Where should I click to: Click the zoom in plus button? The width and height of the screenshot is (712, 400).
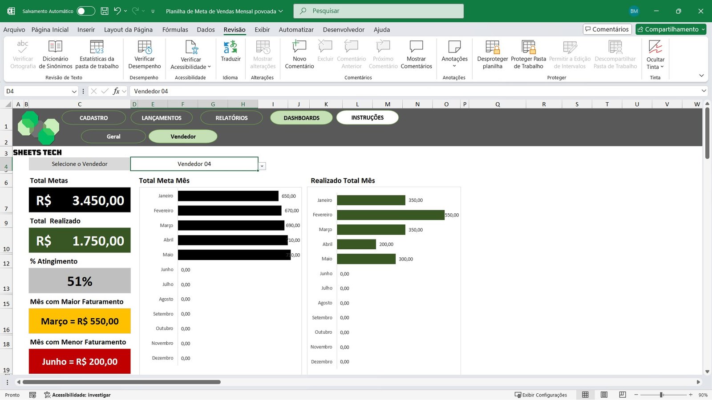[x=691, y=395]
